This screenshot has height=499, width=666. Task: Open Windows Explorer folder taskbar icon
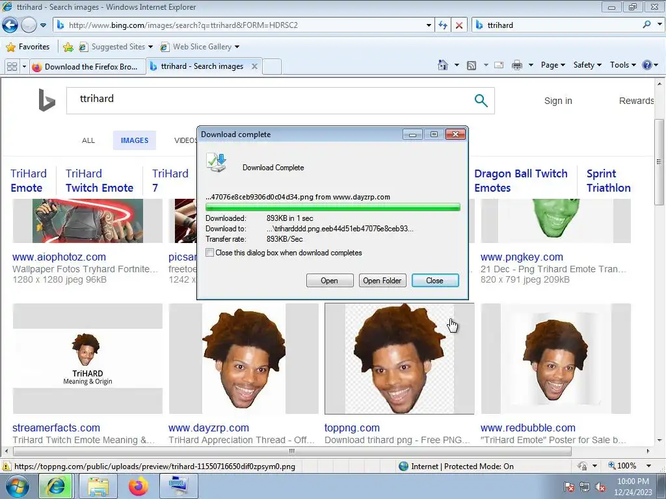[x=98, y=486]
